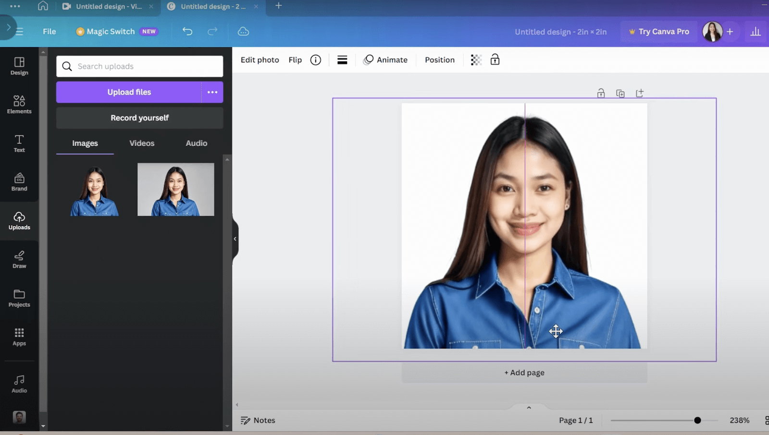
Task: Click the plus icon next to the avatar
Action: [730, 32]
